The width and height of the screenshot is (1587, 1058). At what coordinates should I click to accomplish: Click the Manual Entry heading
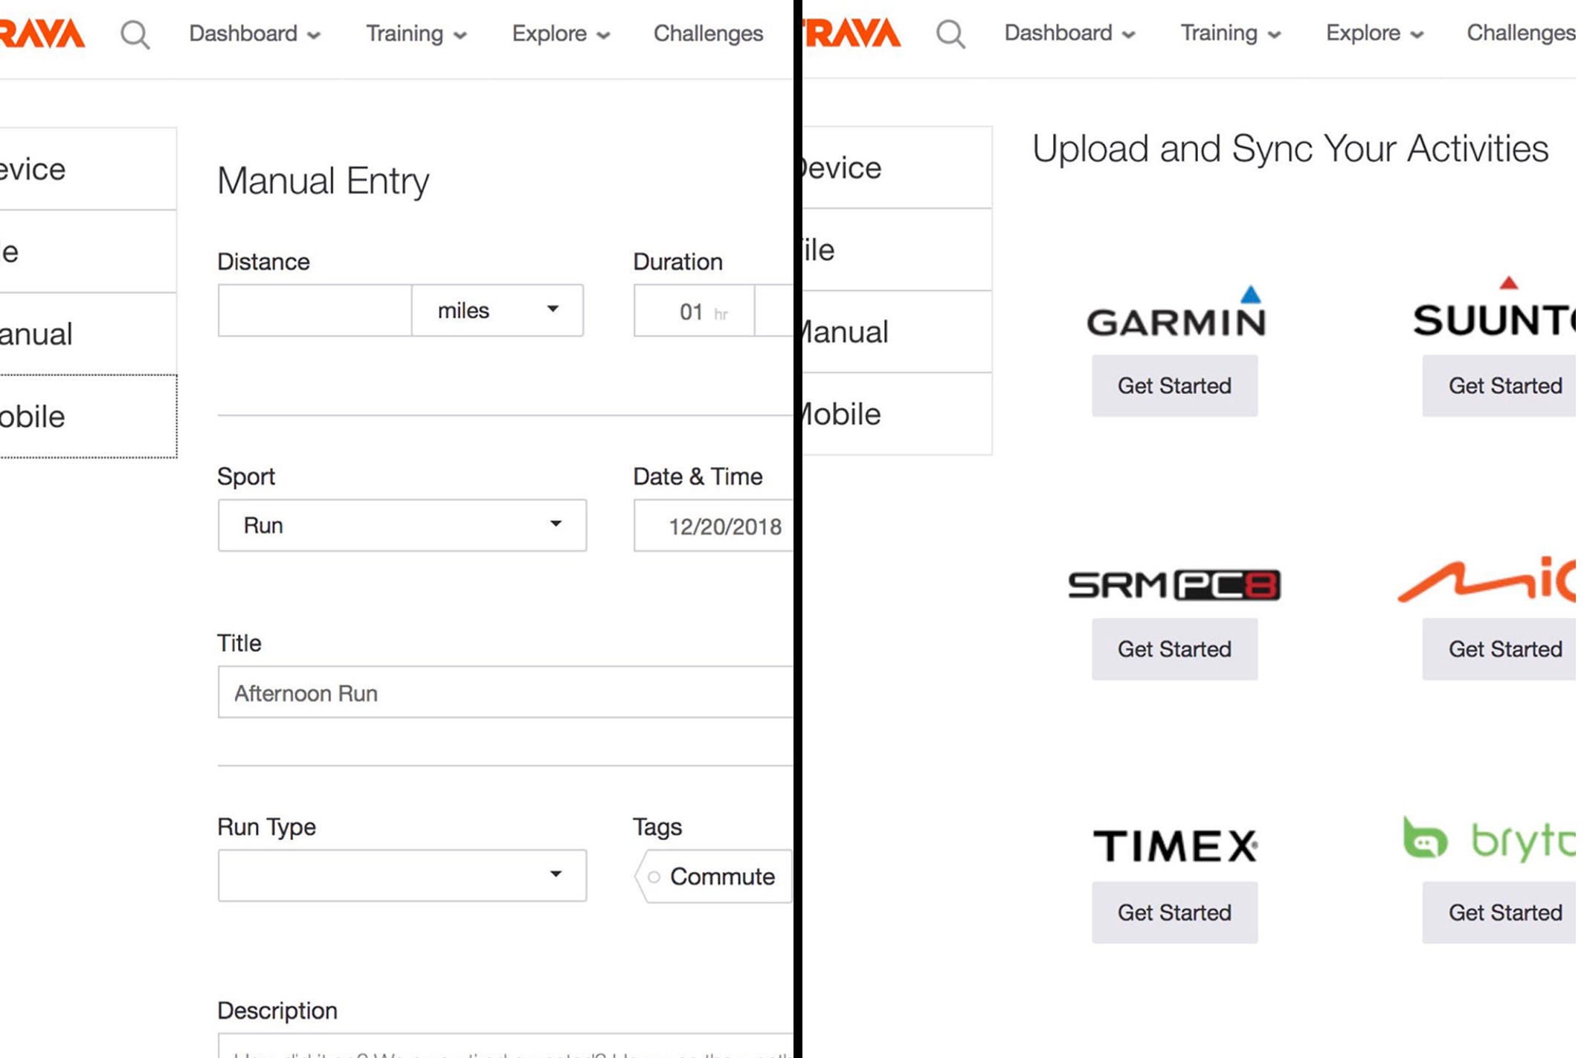[x=323, y=181]
